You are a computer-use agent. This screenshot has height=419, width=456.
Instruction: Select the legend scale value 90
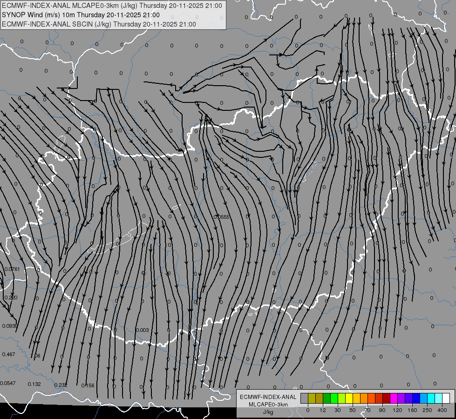(382, 410)
